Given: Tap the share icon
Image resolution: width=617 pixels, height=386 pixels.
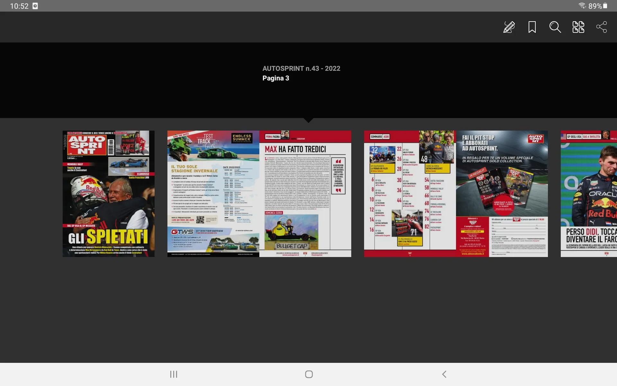Looking at the screenshot, I should pyautogui.click(x=601, y=27).
